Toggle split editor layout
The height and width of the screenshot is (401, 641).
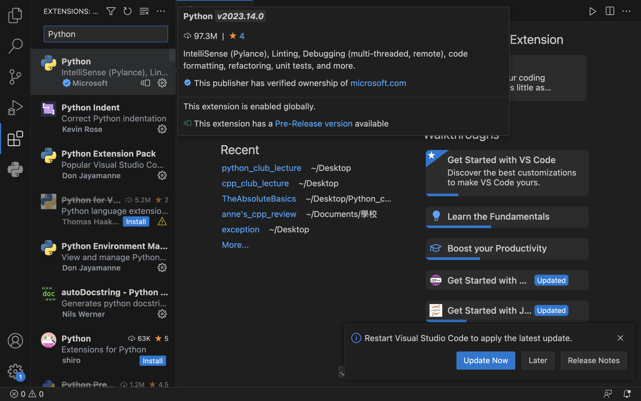pos(610,11)
